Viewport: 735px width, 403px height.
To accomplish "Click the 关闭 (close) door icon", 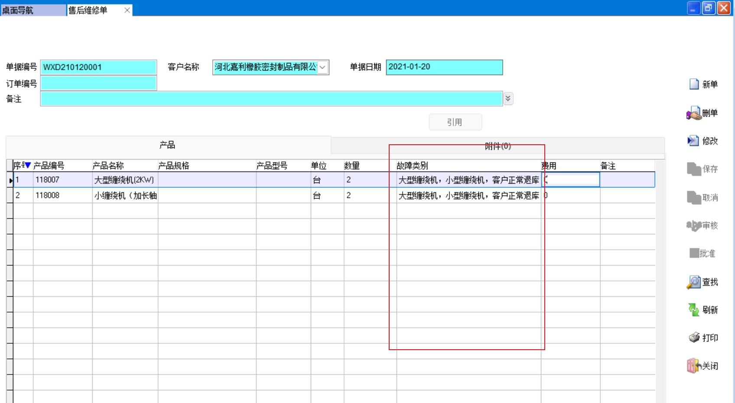I will [x=693, y=366].
